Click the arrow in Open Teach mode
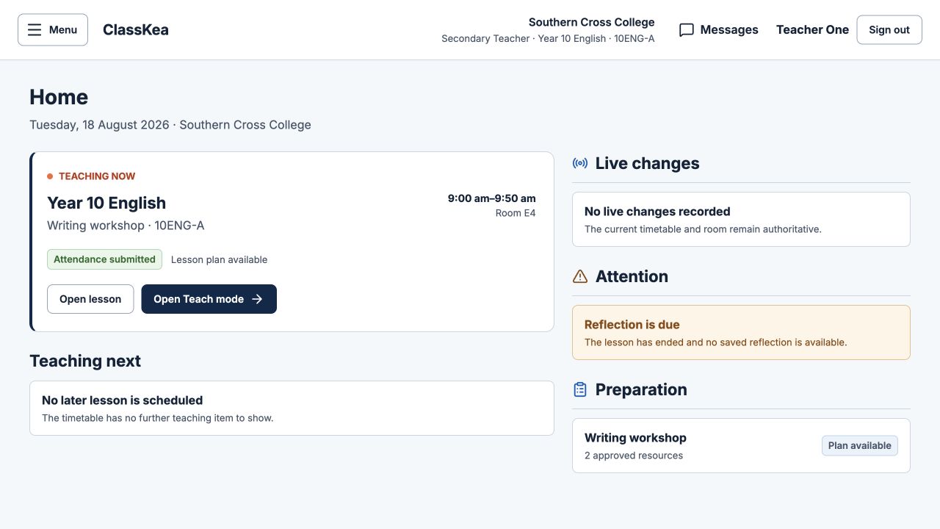This screenshot has width=940, height=529. click(257, 299)
